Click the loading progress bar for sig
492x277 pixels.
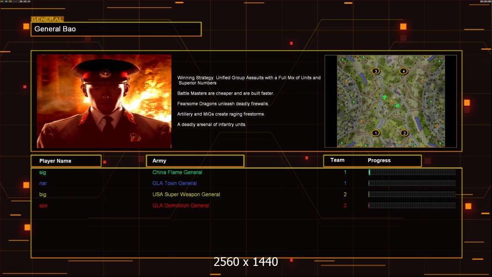412,172
